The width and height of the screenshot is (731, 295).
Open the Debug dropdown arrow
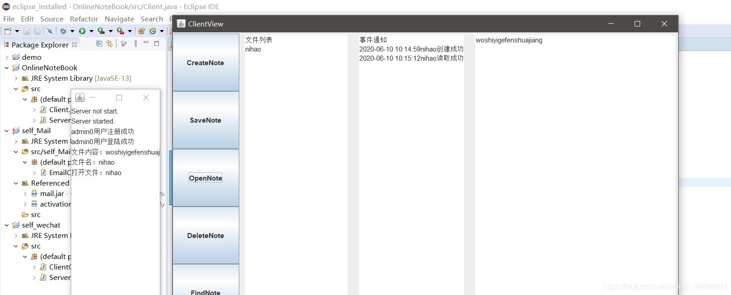72,31
